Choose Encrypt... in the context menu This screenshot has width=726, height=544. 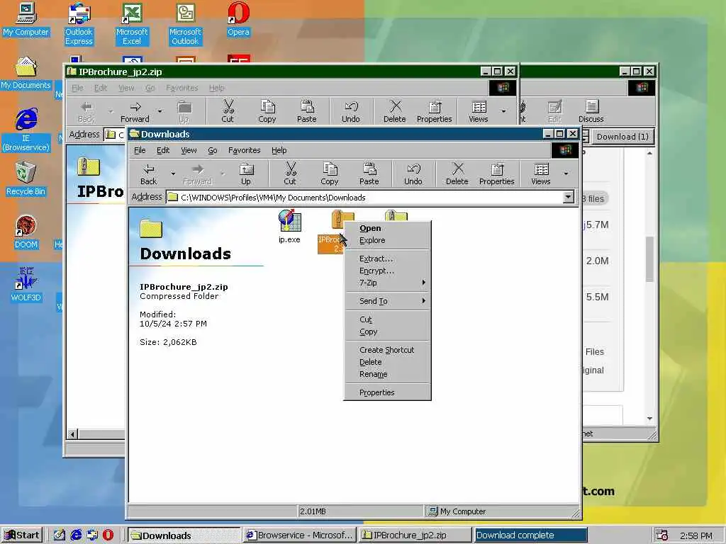(x=388, y=271)
